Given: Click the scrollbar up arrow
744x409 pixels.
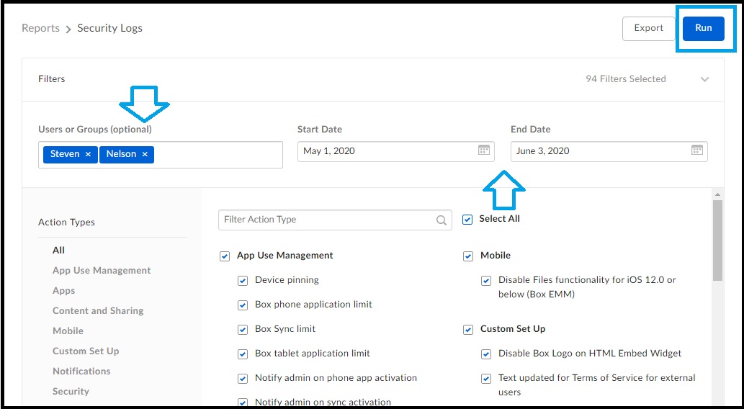Looking at the screenshot, I should (x=717, y=194).
